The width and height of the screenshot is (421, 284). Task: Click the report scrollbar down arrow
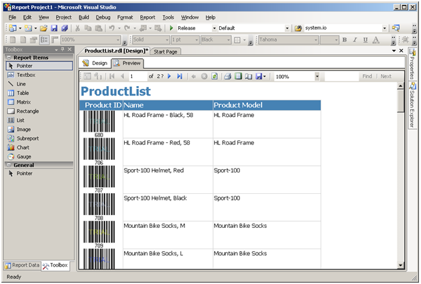click(x=400, y=265)
